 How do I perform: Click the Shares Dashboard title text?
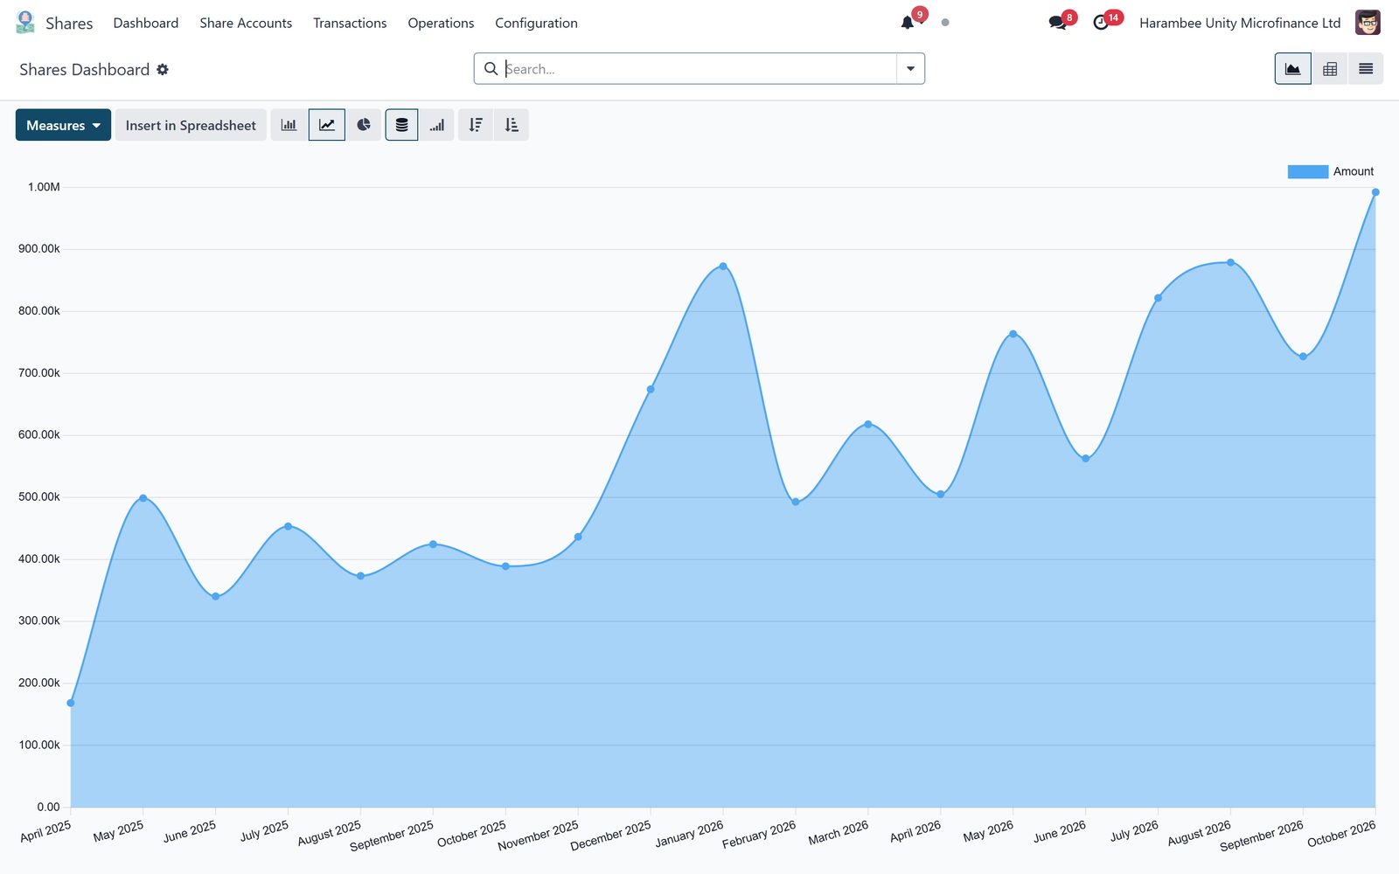85,69
